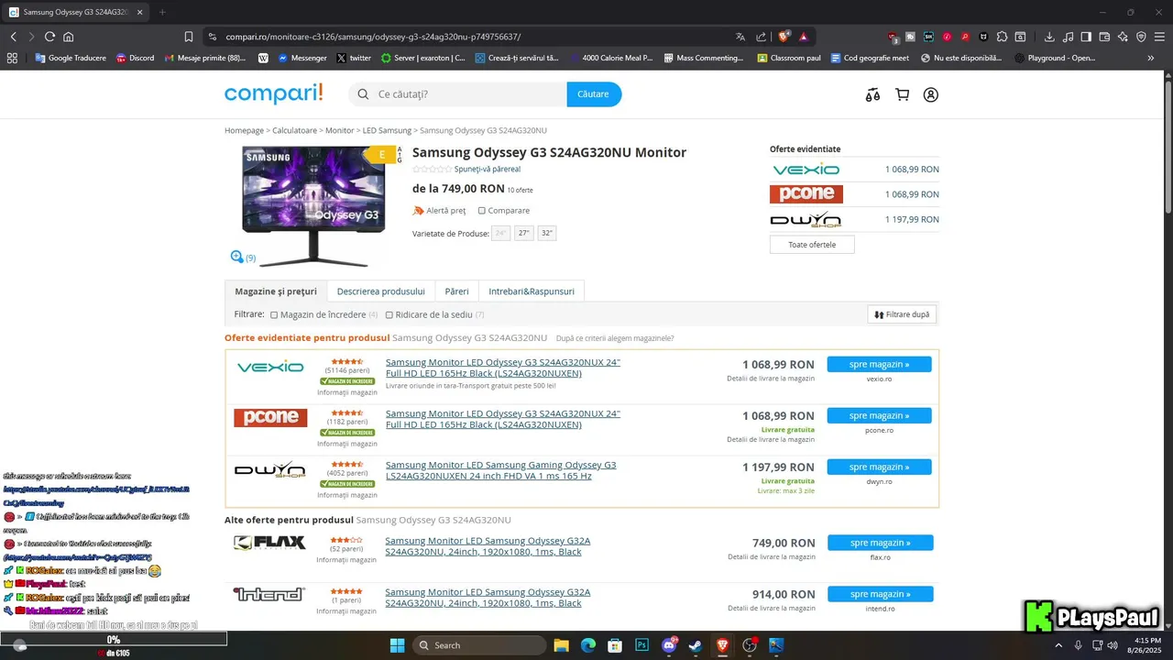Viewport: 1173px width, 660px height.
Task: Open the twitter bookmark
Action: pyautogui.click(x=354, y=58)
